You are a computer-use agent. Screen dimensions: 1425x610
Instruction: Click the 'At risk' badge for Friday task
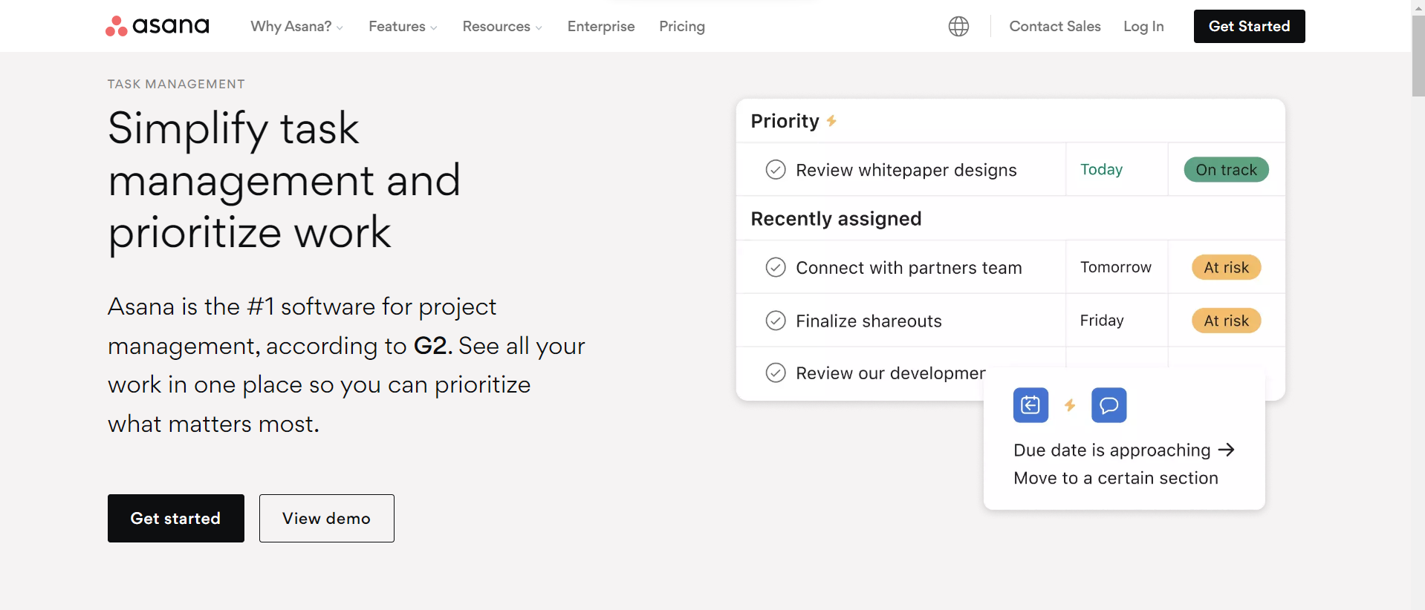(1226, 321)
